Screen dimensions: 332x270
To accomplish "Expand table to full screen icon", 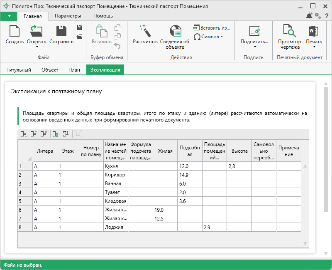I will pos(78,134).
